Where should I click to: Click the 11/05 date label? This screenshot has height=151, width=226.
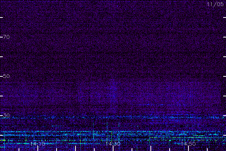coord(215,4)
